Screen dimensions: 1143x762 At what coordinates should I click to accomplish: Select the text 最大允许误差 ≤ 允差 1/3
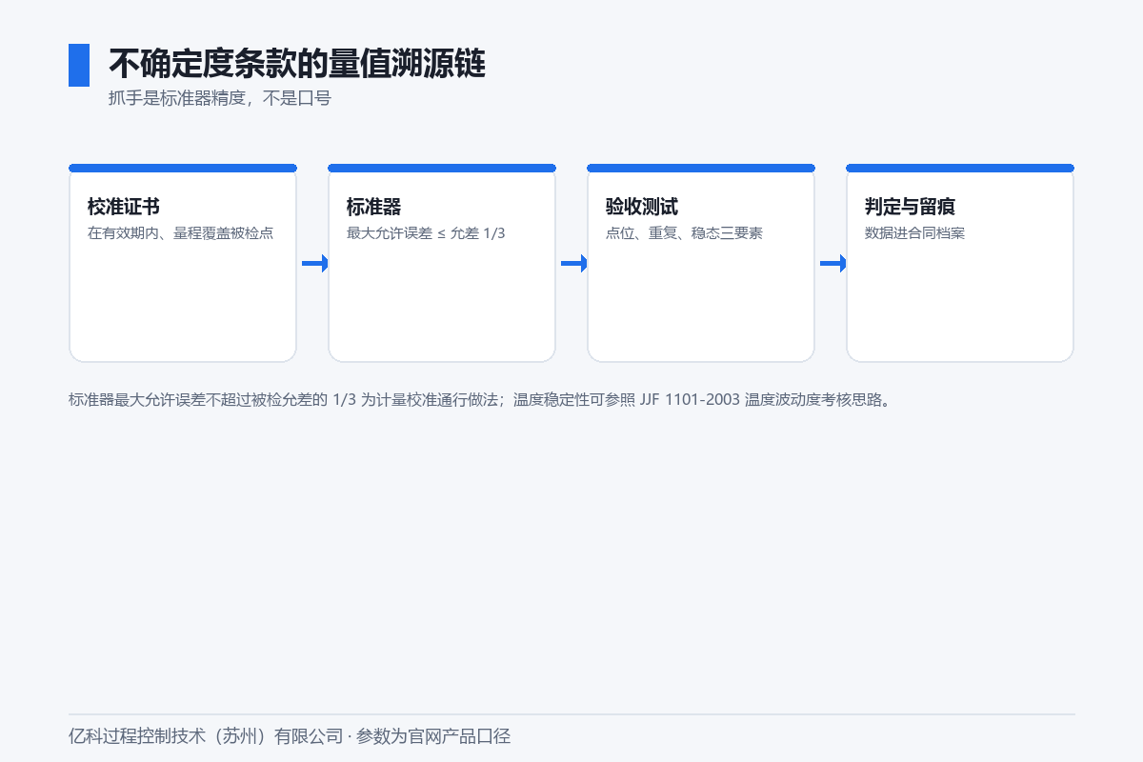point(426,233)
